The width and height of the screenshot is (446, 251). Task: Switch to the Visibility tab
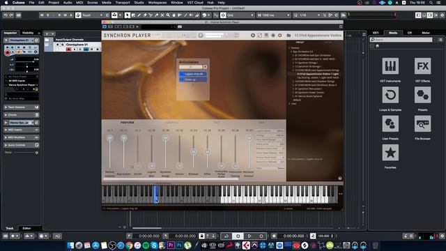[28, 33]
